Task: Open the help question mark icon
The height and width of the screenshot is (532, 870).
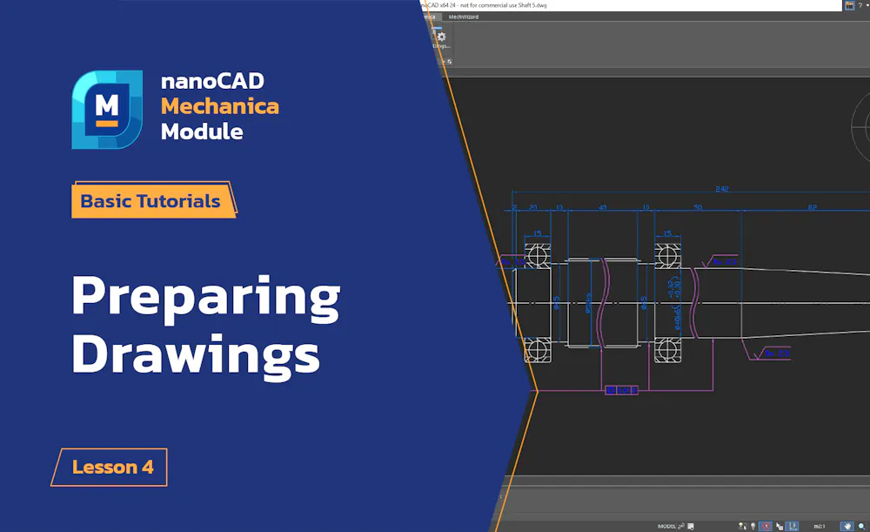Action: tap(860, 5)
